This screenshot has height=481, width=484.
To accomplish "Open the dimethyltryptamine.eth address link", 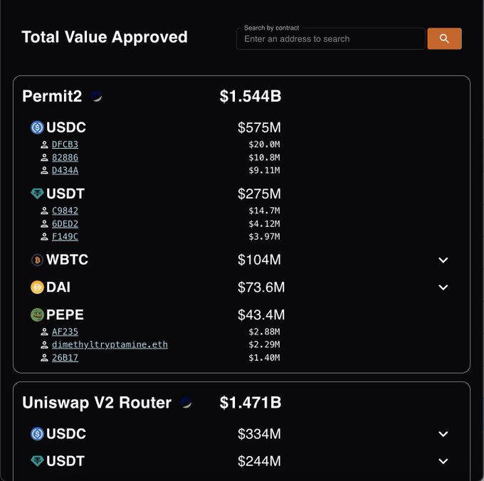I will [x=110, y=344].
